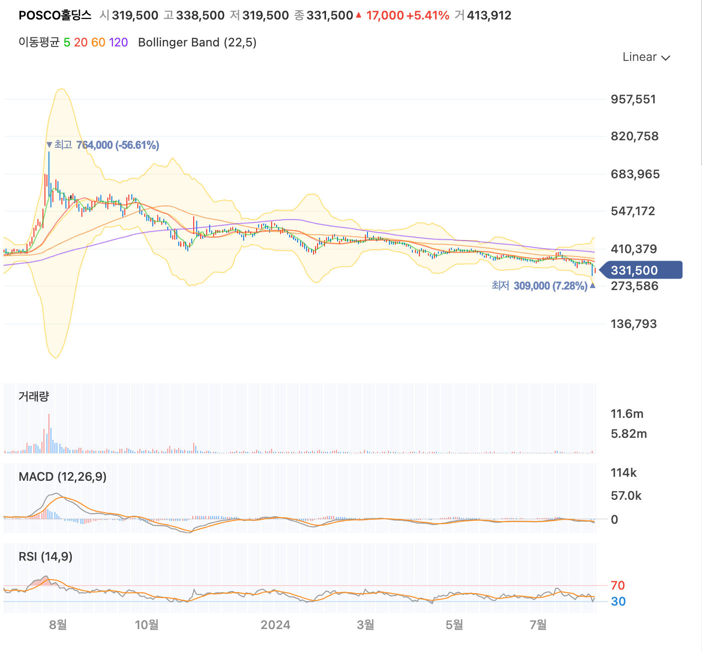Viewport: 702px width, 653px height.
Task: Click the 5월 date axis label
Action: 454,625
